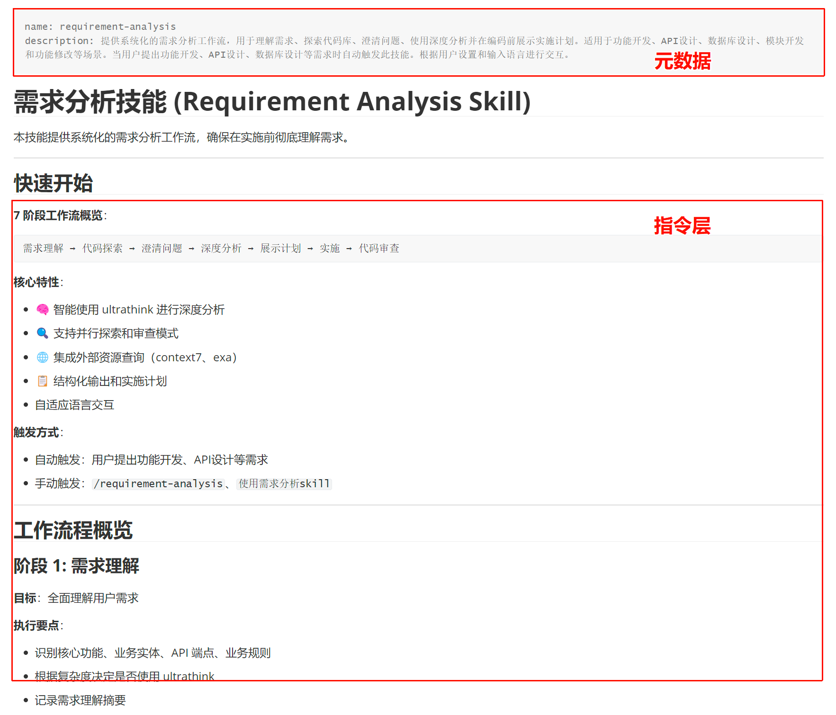Click 代码审查 at the workflow's end
This screenshot has height=715, width=836.
pos(379,249)
